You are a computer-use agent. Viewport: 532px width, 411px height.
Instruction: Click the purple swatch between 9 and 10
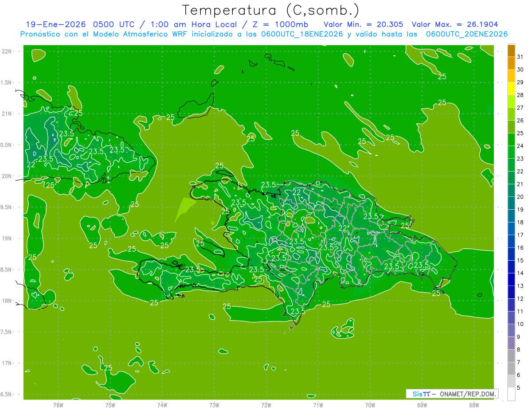click(x=511, y=331)
